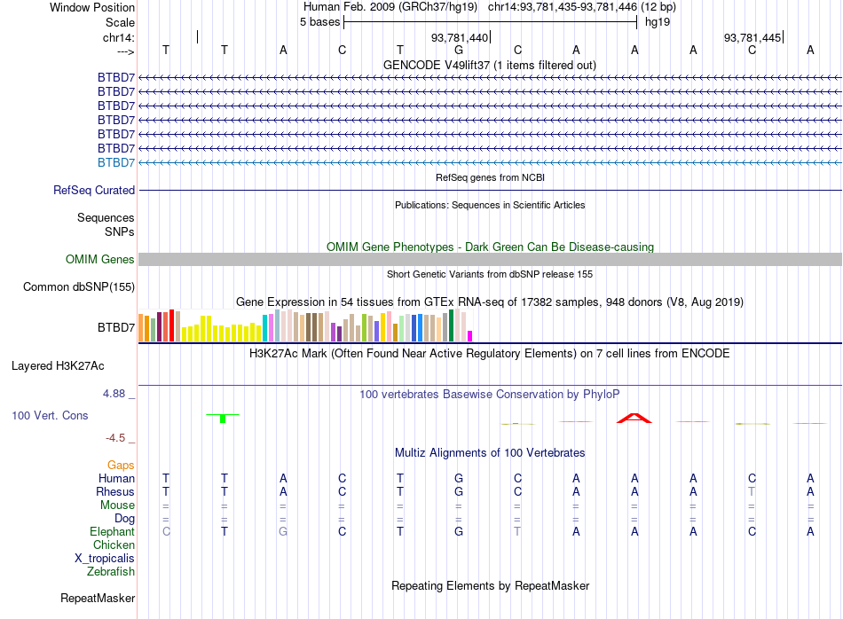The width and height of the screenshot is (843, 619).
Task: Click the RepeatMasker track label
Action: 98,598
